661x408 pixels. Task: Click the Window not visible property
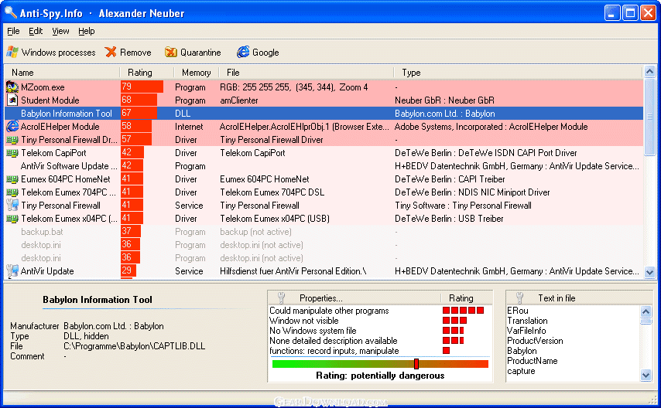click(x=303, y=321)
